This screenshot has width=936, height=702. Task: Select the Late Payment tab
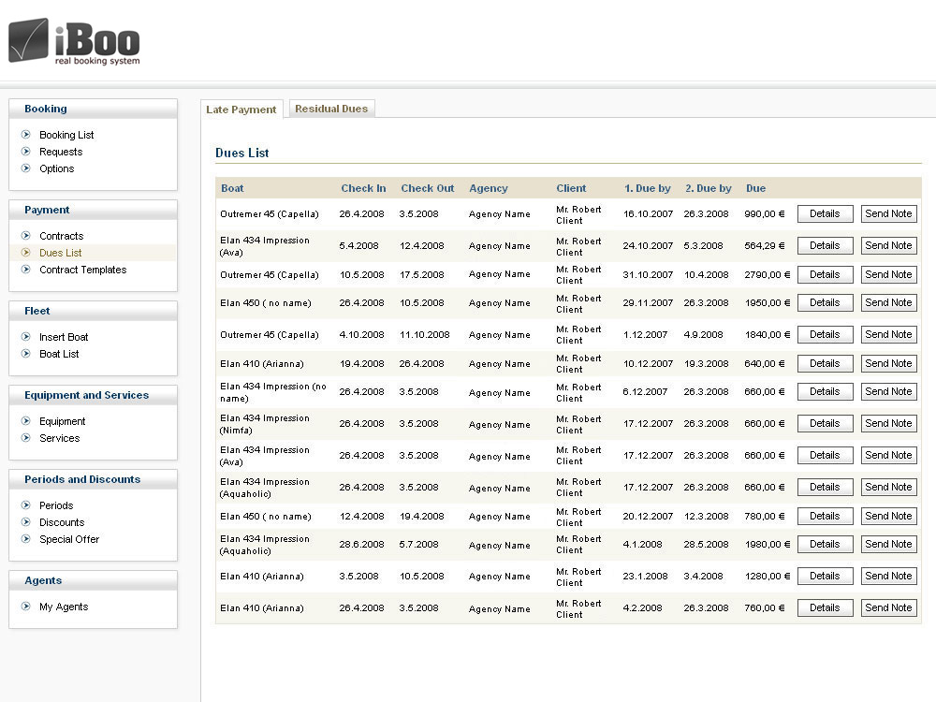click(x=241, y=110)
